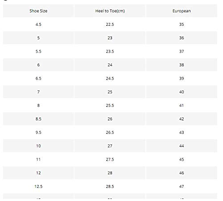The height and width of the screenshot is (201, 223).
Task: Click the Shoe Size column header
Action: click(x=38, y=11)
